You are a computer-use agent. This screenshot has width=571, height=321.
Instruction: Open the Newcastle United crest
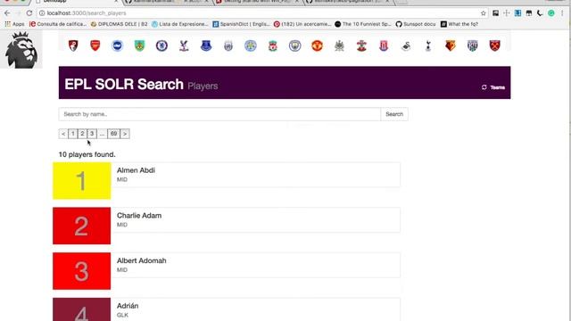[339, 45]
